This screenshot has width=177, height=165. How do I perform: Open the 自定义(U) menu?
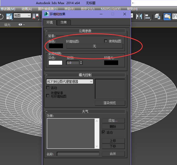(x=88, y=9)
